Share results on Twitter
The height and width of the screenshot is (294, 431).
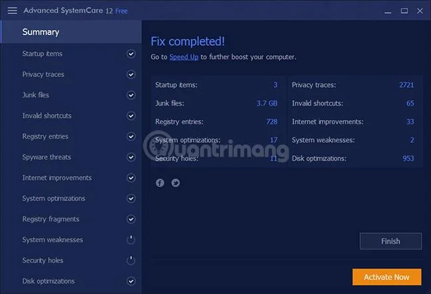click(175, 183)
